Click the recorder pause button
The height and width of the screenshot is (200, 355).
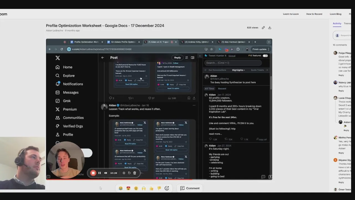[100, 173]
